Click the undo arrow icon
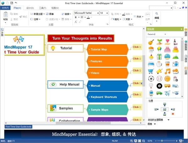188x143 pixels. coord(16,3)
